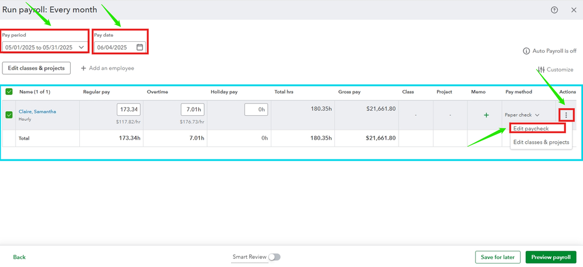Click the Project column header
The image size is (583, 267).
coord(444,91)
